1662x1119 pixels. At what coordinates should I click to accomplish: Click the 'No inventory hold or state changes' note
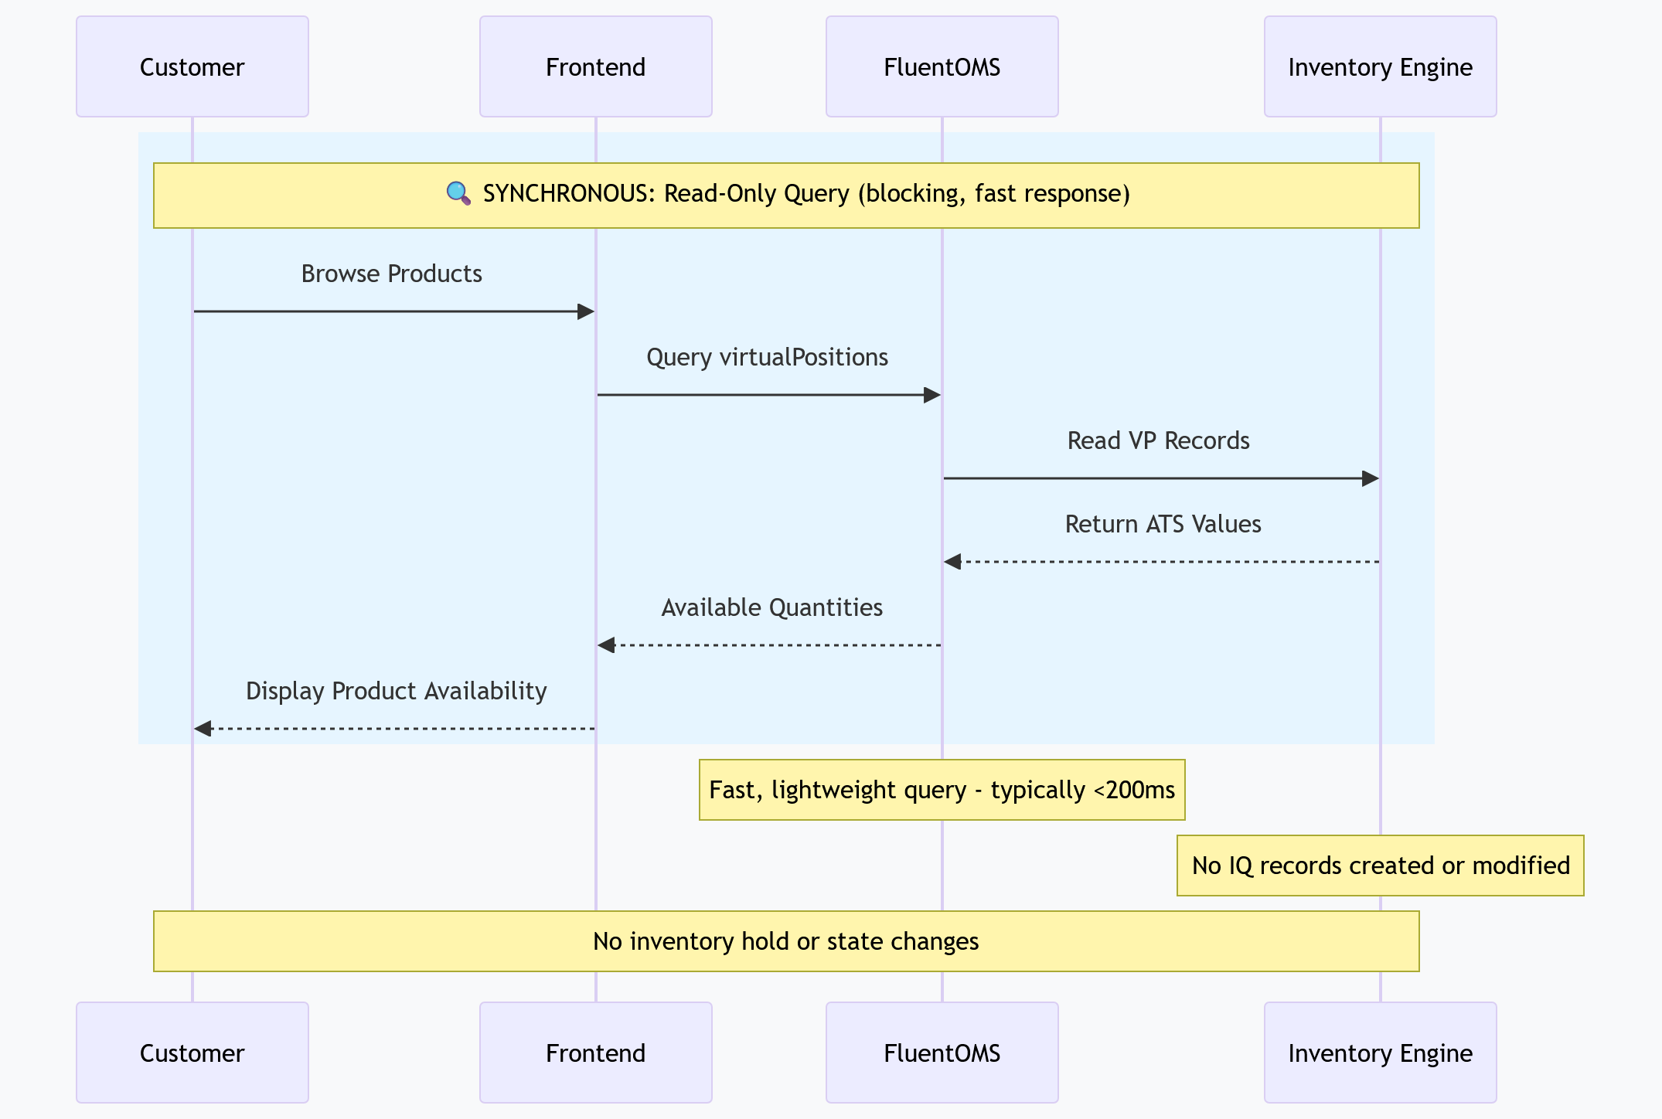click(x=785, y=941)
